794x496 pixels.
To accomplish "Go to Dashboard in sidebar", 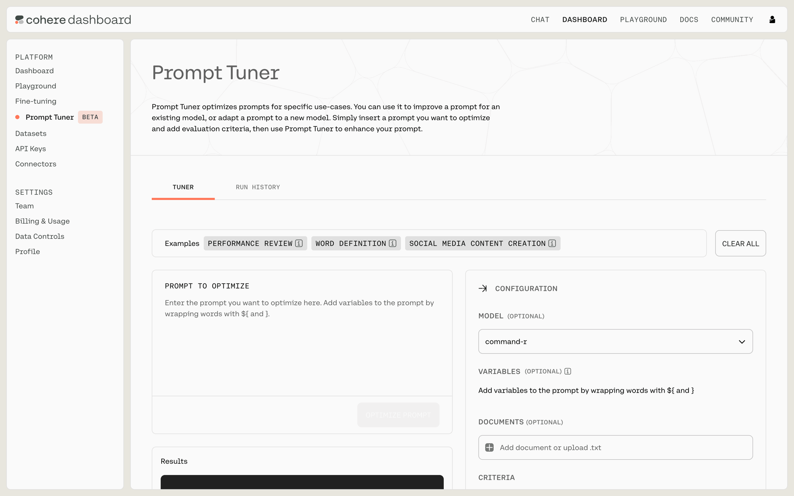I will coord(34,71).
